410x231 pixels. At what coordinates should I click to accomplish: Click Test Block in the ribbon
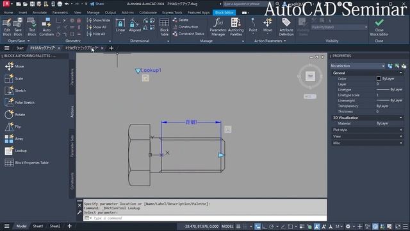pyautogui.click(x=32, y=27)
